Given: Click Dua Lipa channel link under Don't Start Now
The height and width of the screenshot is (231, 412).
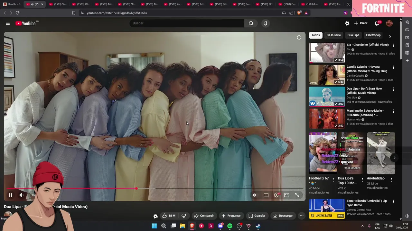Looking at the screenshot, I should coord(351,98).
